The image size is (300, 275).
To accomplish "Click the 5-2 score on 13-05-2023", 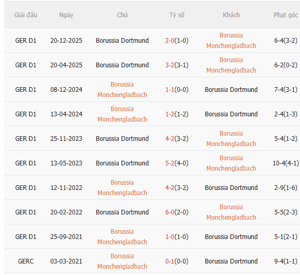I will pos(170,163).
